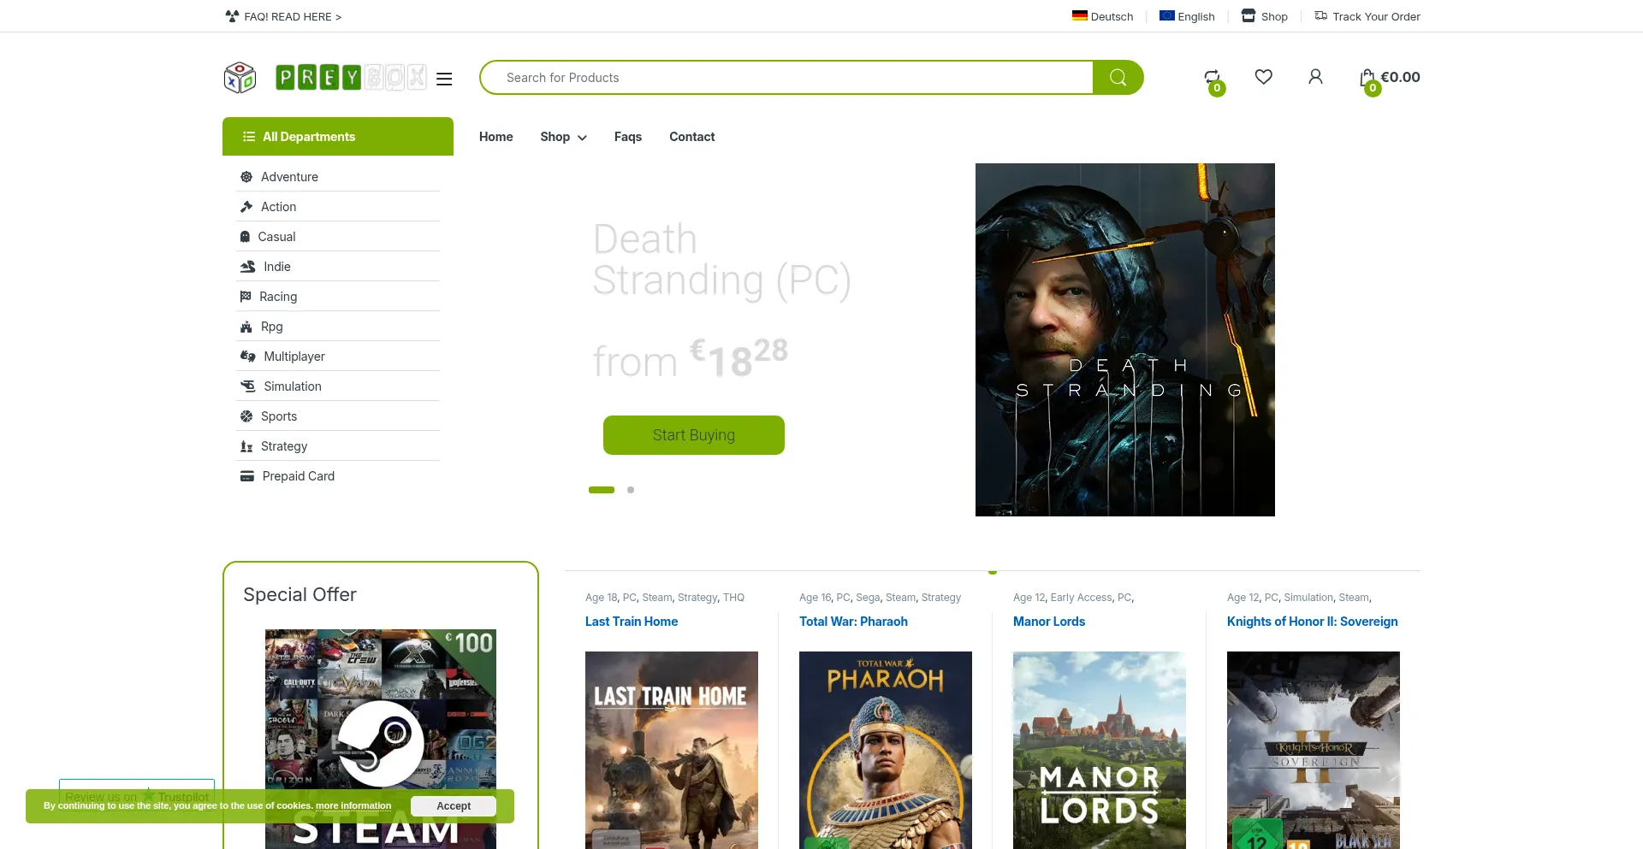Go to the Home menu item

coord(496,137)
